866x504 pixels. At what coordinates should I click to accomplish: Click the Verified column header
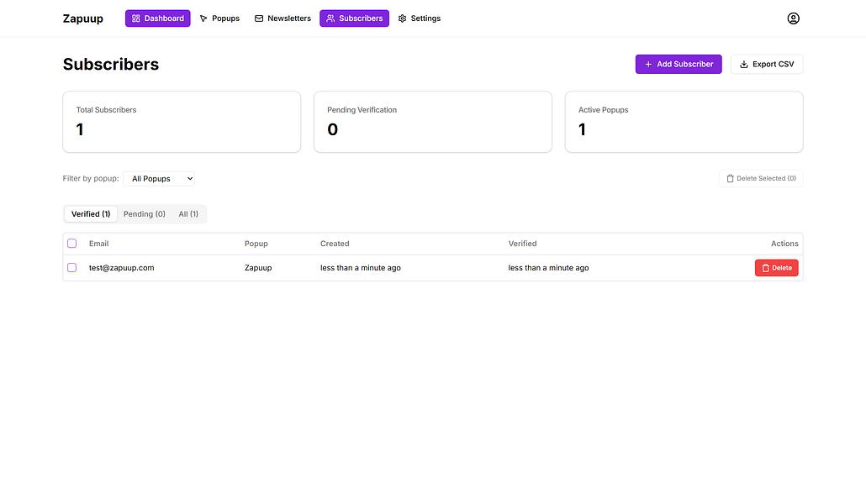(x=522, y=244)
